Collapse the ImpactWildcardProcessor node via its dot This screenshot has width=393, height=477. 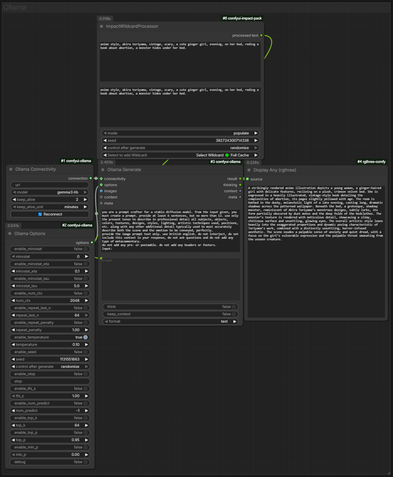[x=101, y=26]
